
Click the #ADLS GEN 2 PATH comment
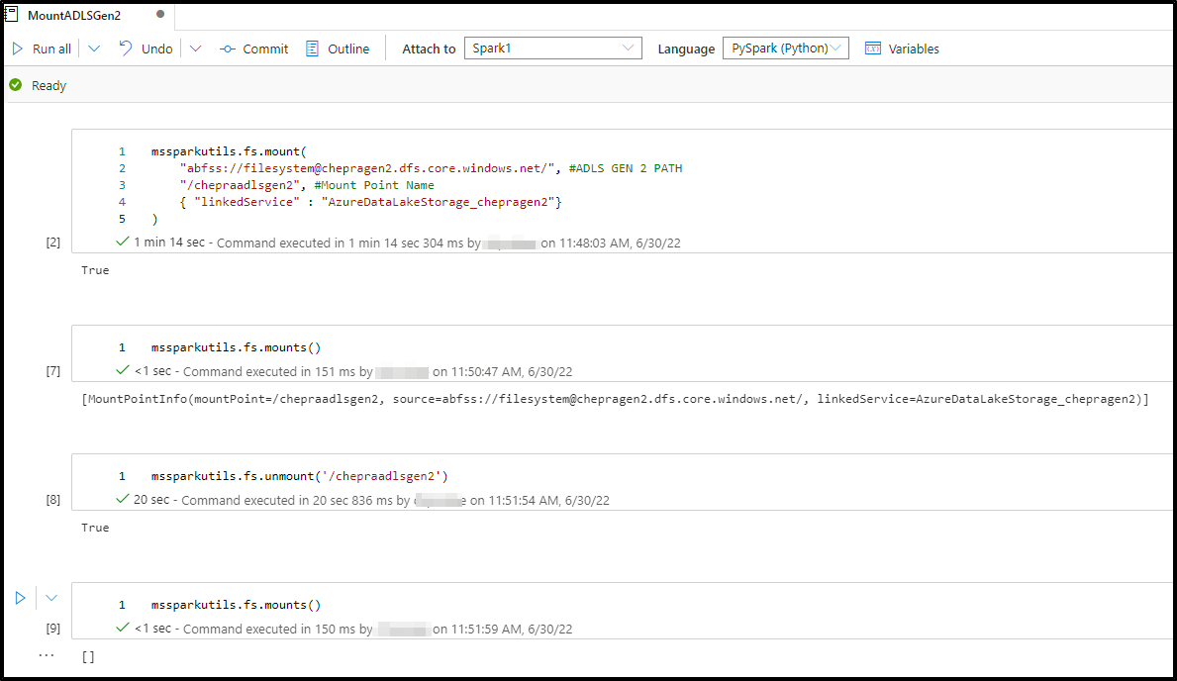[626, 168]
